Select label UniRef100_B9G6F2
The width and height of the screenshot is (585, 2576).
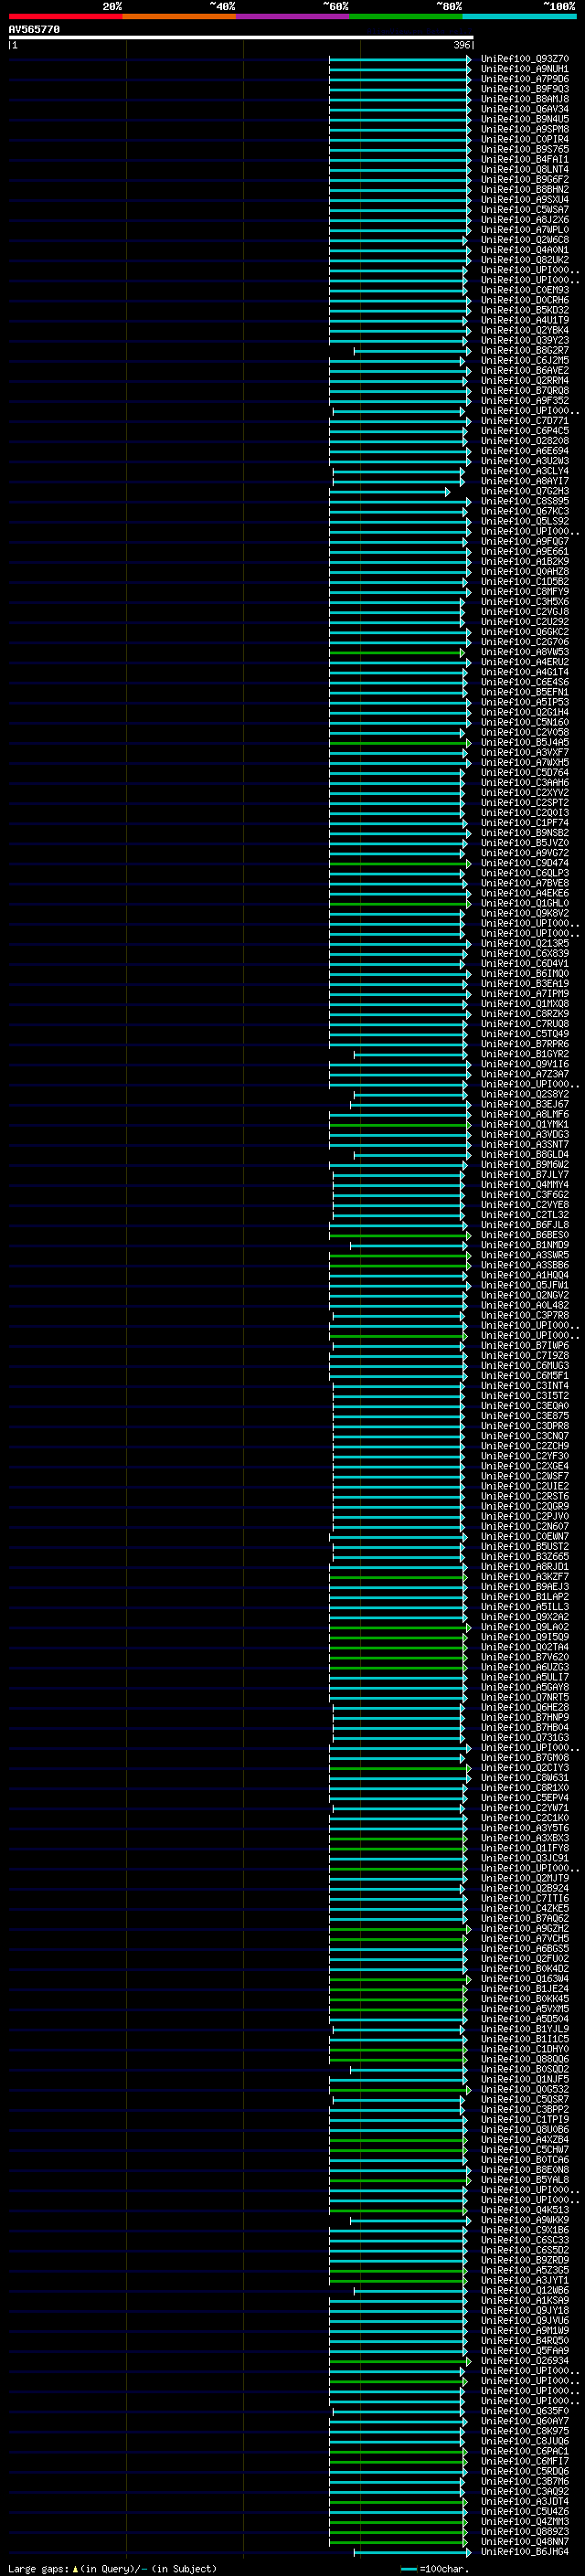[525, 179]
